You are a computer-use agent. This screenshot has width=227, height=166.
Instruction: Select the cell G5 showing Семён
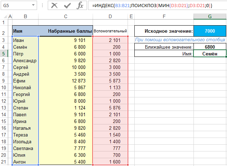[210, 54]
